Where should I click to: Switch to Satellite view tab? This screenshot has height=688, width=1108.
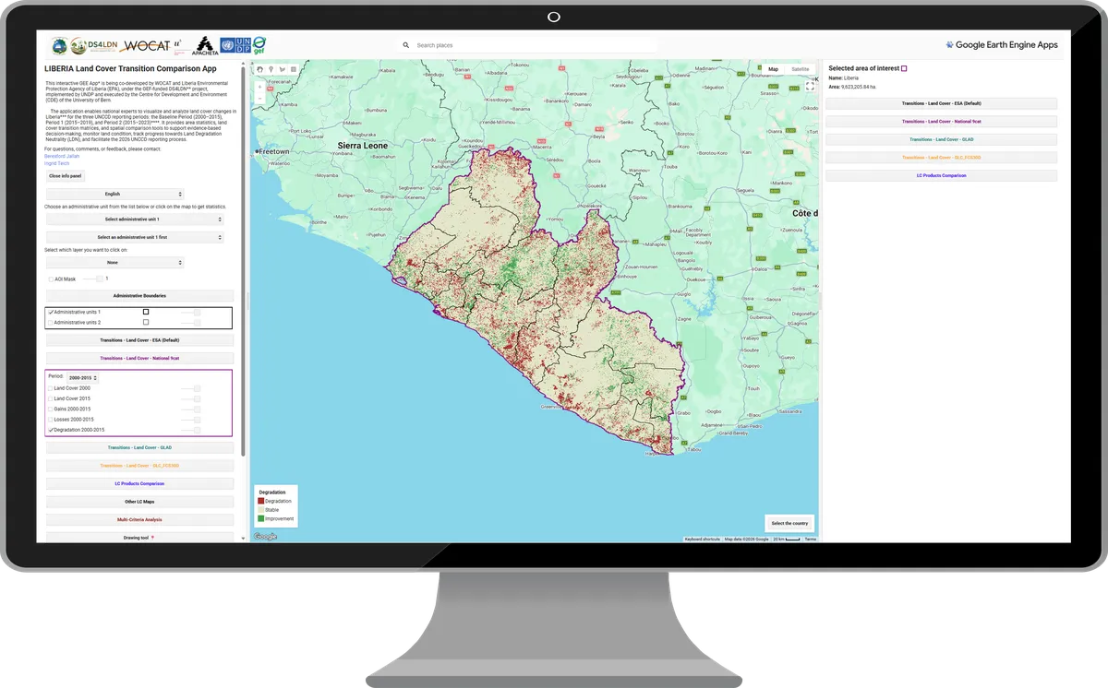coord(800,69)
